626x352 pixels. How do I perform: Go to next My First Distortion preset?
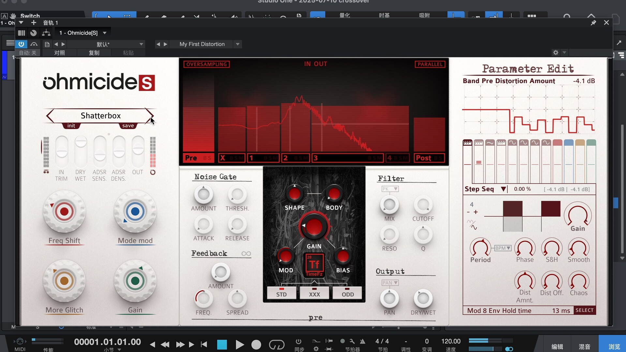[x=165, y=44]
